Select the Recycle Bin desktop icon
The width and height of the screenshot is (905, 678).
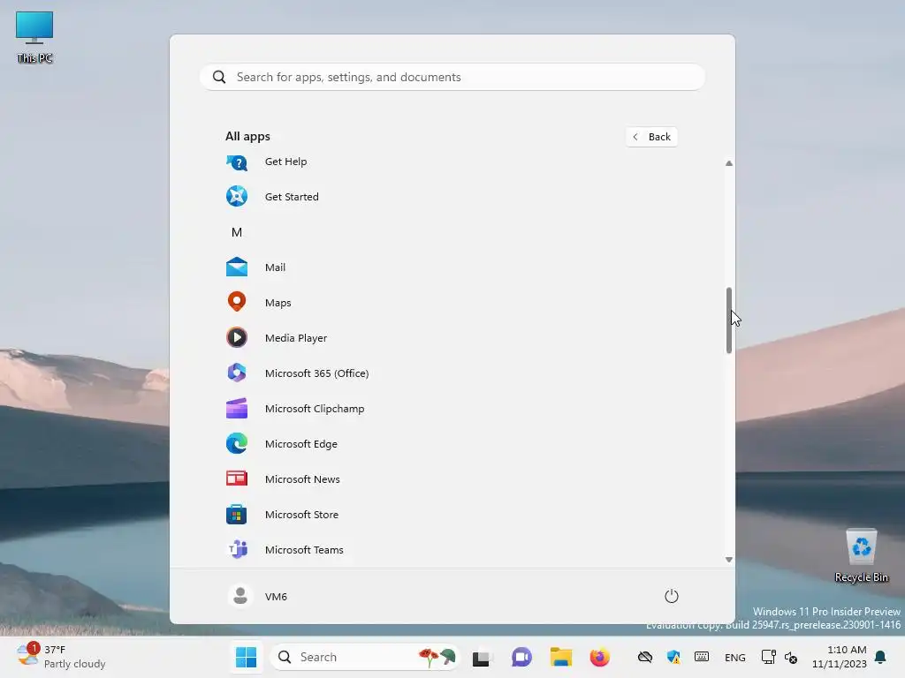[x=861, y=555]
